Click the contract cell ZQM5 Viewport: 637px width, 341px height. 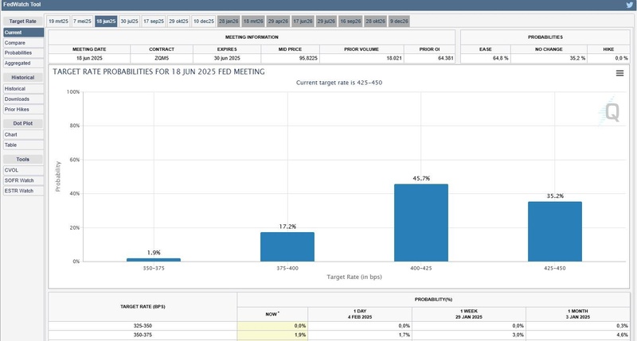point(162,58)
